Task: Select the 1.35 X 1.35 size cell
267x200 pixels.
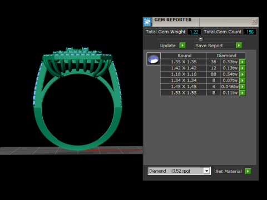Action: pos(184,62)
